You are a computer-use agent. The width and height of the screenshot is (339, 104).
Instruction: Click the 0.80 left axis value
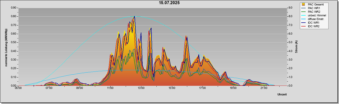coord(14,16)
